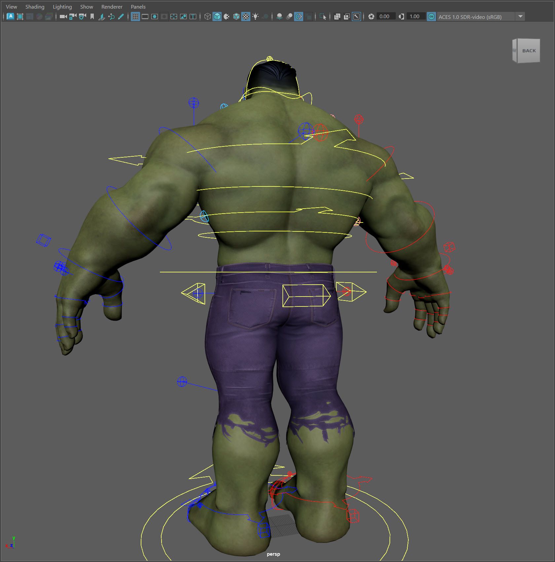Click the Autodesk A icon in panel toolbar
Viewport: 555px width, 562px height.
click(10, 17)
